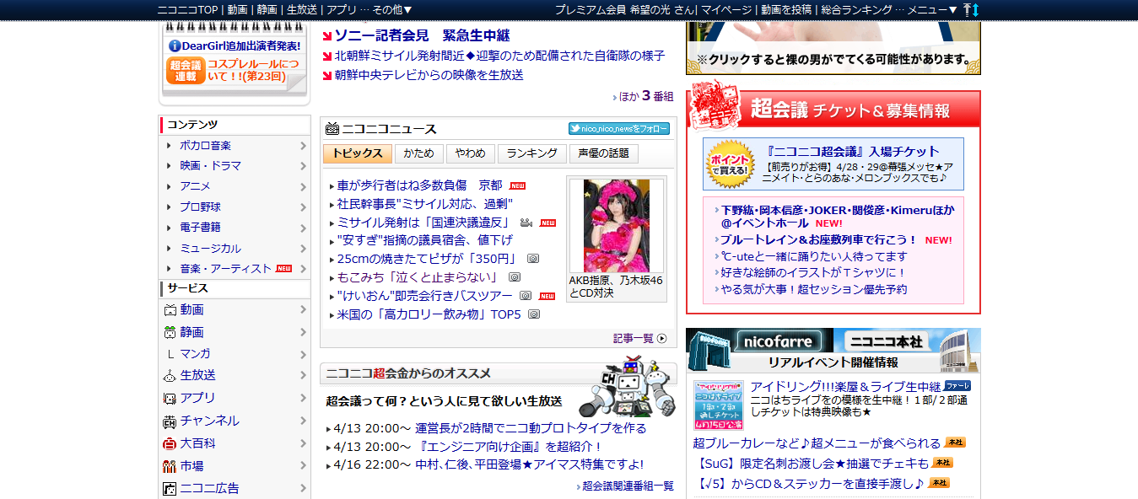The height and width of the screenshot is (499, 1138).
Task: Open the ニコニコ広告 service icon in sidebar
Action: click(x=170, y=488)
